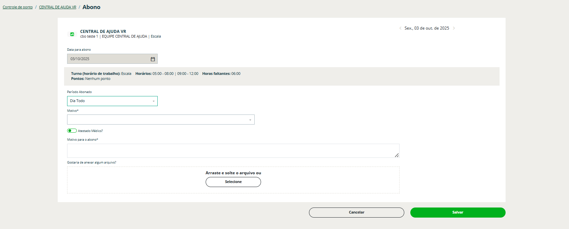This screenshot has height=229, width=569.
Task: Click the "Atestado Médico?" label text
Action: (x=90, y=131)
